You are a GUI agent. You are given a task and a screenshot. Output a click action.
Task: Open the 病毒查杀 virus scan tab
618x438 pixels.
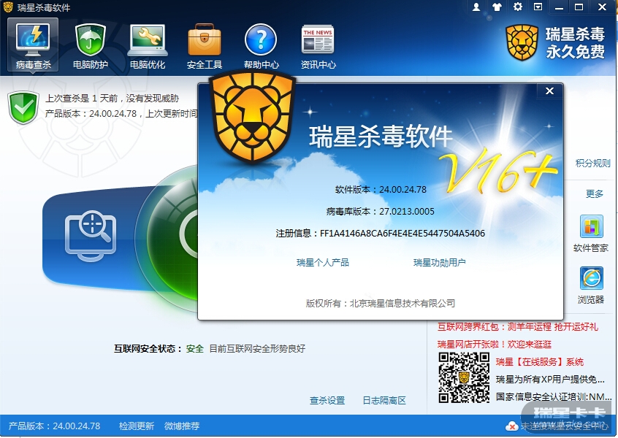click(33, 45)
